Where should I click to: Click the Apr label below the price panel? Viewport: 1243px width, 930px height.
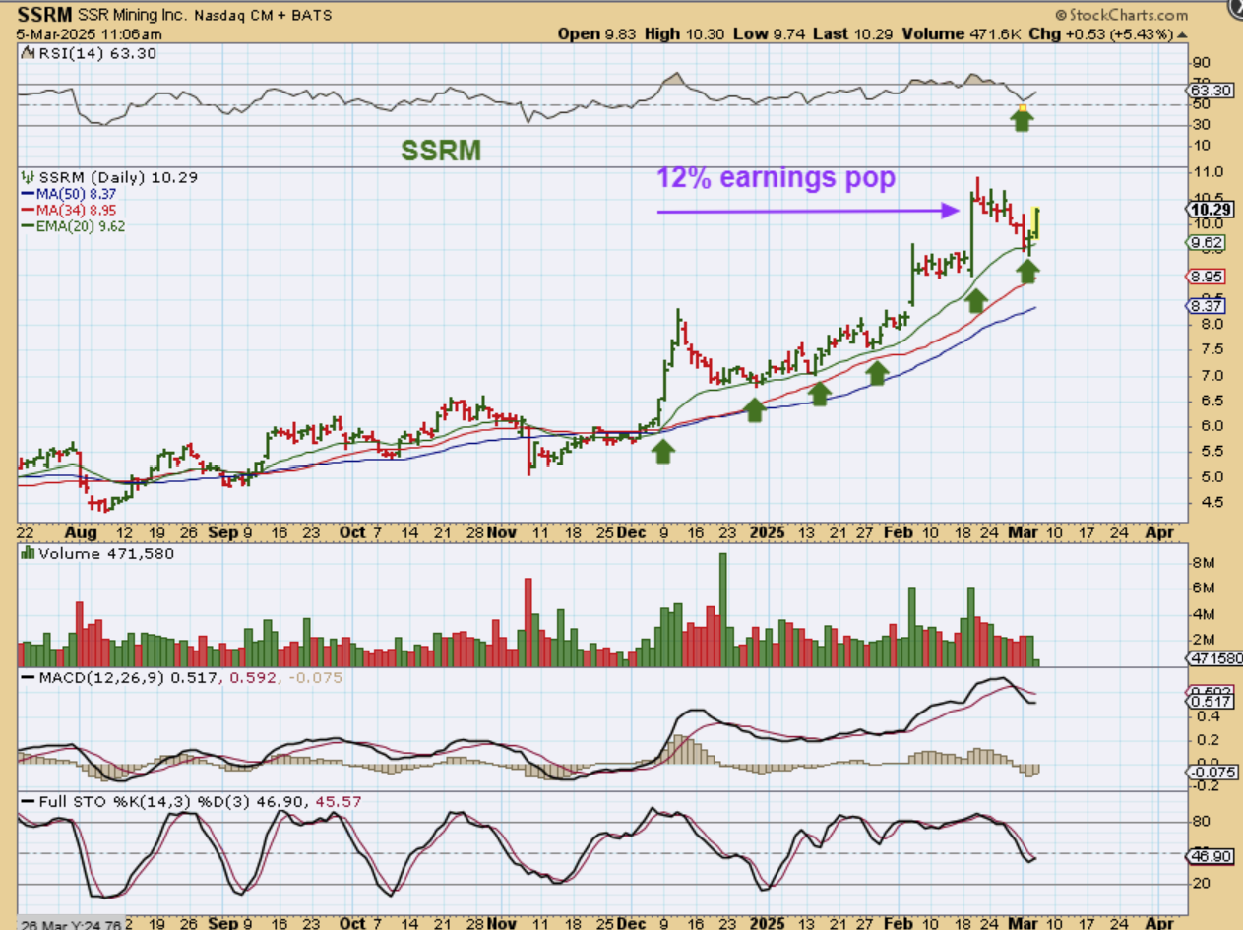tap(1158, 531)
